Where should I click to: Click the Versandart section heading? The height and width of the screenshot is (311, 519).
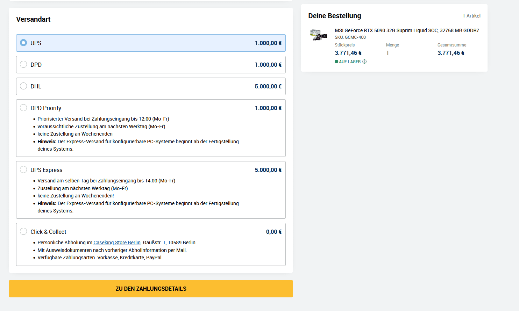click(x=33, y=19)
